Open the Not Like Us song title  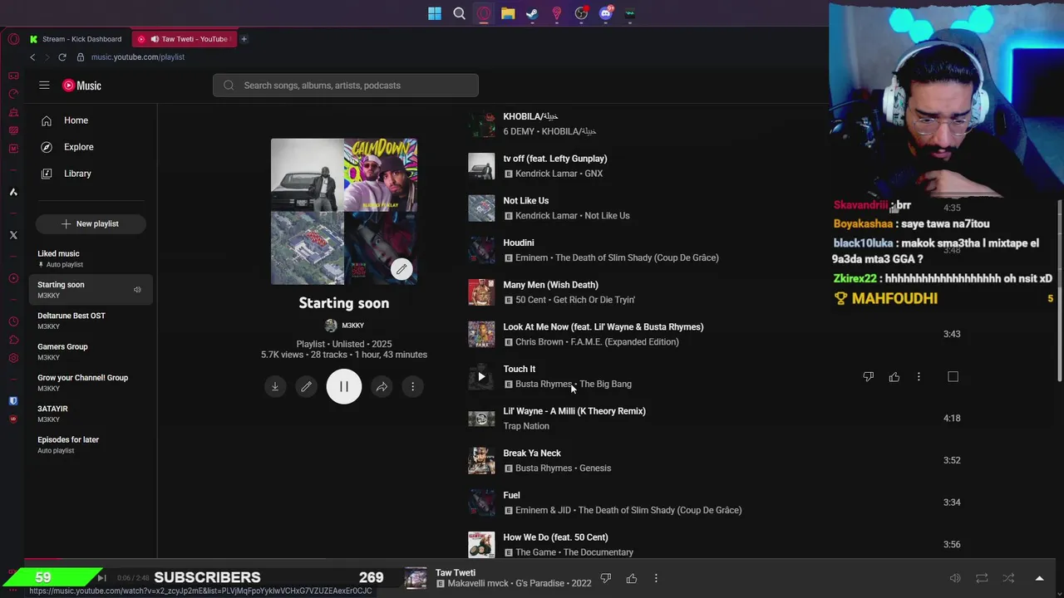(525, 201)
